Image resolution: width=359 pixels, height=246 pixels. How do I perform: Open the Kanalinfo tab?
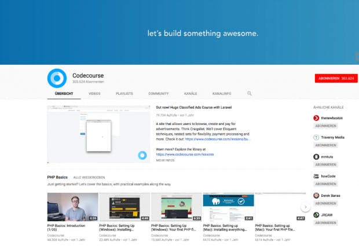coord(222,94)
